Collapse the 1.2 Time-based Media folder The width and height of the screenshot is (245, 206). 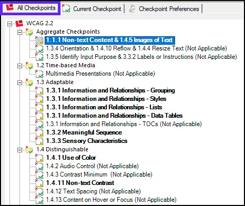pyautogui.click(x=20, y=66)
